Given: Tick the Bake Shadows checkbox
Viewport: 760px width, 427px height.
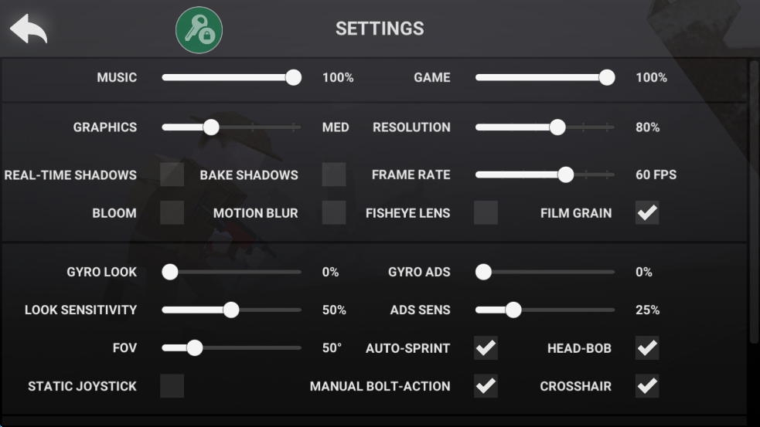Looking at the screenshot, I should [x=334, y=175].
